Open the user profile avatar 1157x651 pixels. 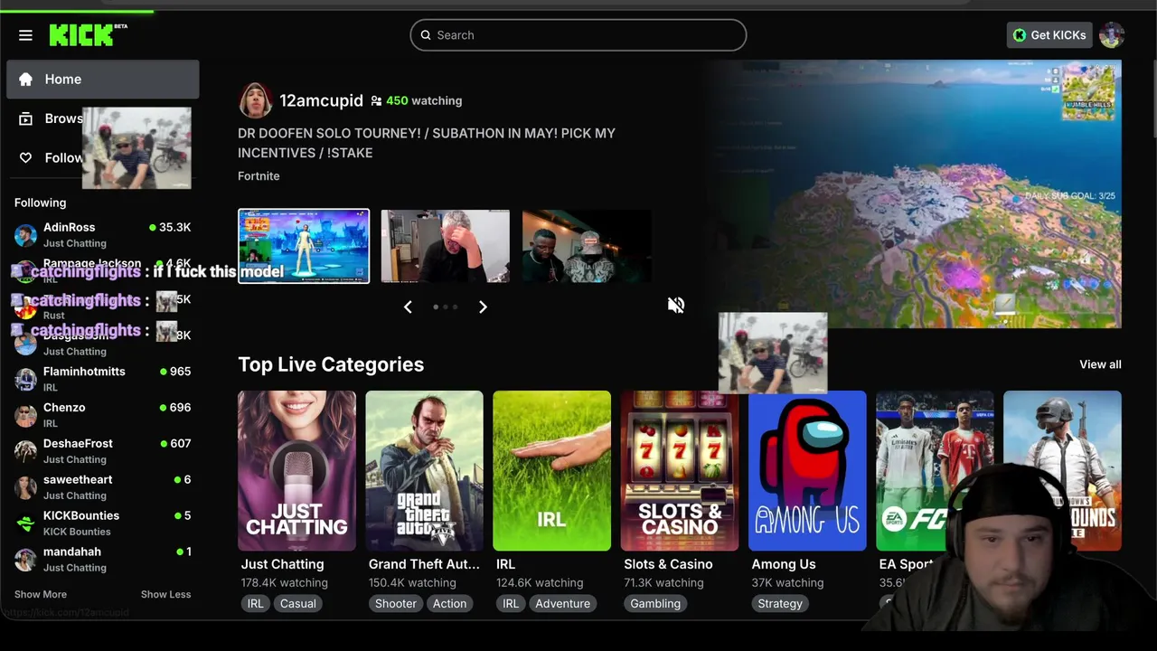tap(1112, 35)
